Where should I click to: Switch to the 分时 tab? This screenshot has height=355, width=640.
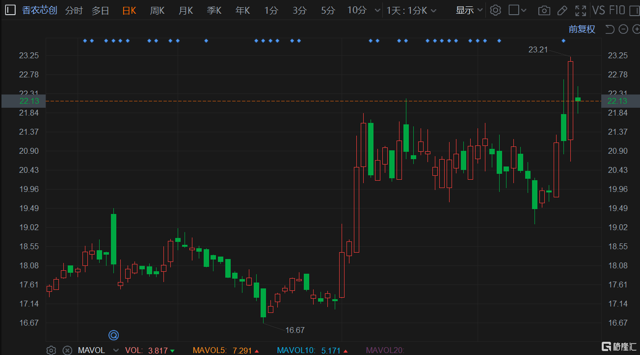coord(74,10)
